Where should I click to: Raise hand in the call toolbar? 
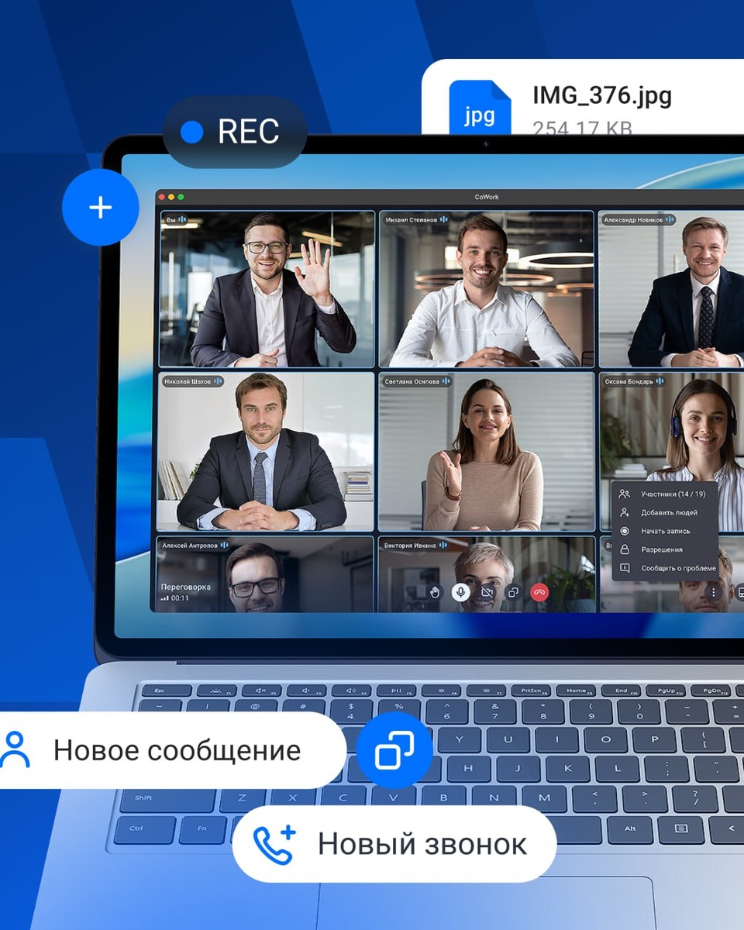click(435, 592)
